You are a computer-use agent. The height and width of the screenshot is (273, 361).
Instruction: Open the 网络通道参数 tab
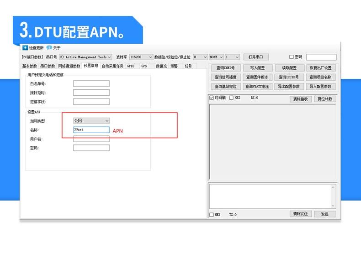point(69,66)
